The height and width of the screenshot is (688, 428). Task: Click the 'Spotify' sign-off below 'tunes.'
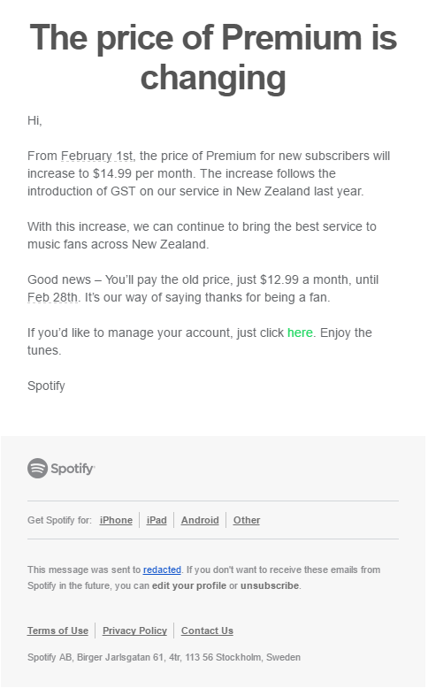pos(46,386)
